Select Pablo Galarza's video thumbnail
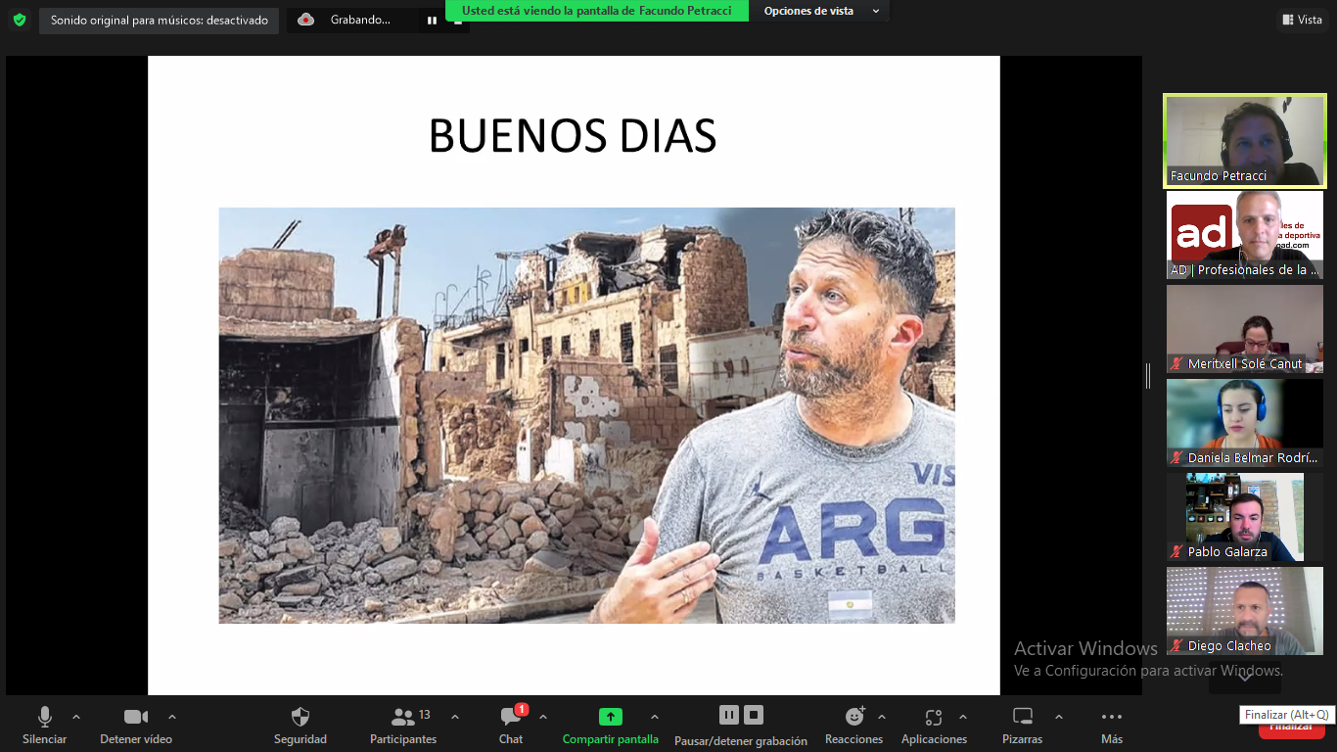1337x752 pixels. pyautogui.click(x=1244, y=517)
